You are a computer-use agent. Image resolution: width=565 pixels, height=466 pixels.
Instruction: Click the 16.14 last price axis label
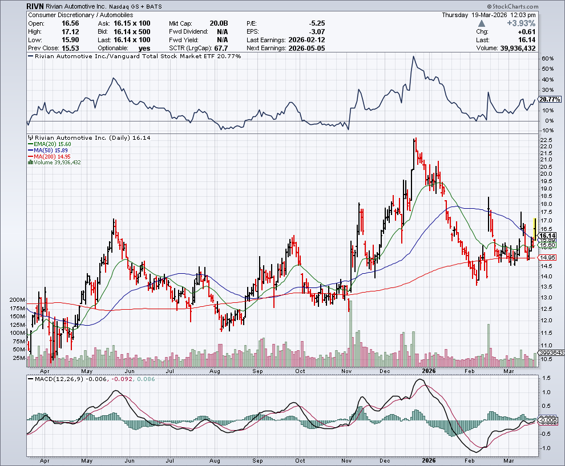[x=548, y=236]
